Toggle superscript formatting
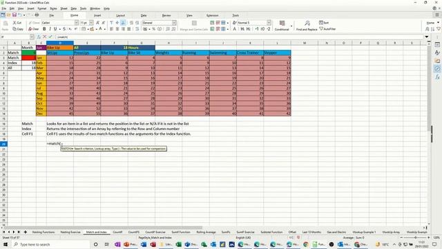The image size is (442, 249). tap(75, 29)
